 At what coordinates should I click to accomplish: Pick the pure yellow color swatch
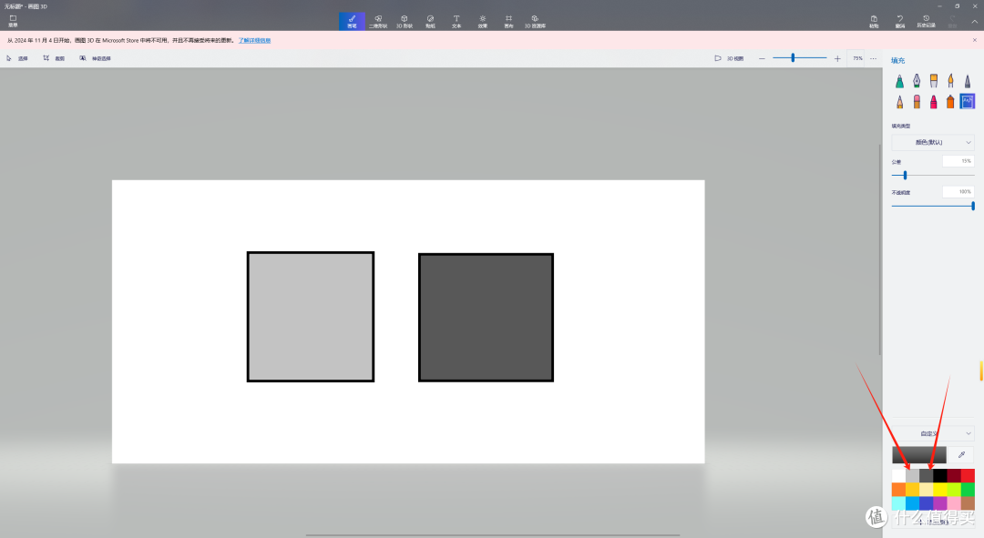(940, 489)
